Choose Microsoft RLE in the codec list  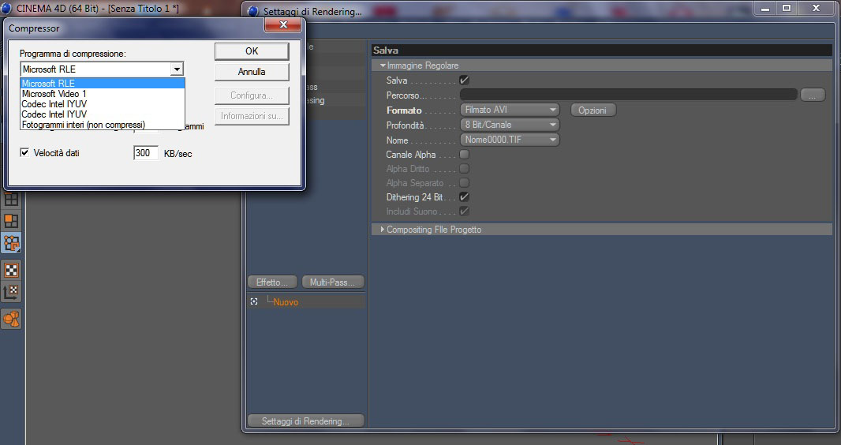click(103, 83)
